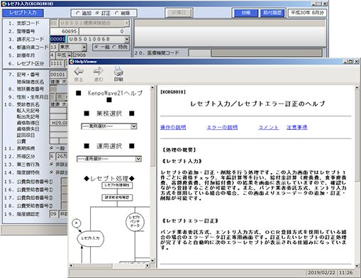361x278 pixels.
Task: Click the [KCRG9010] screen ID text in help
Action: coord(173,92)
